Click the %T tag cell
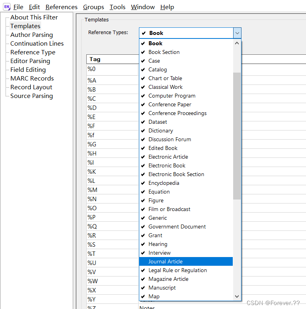 112,254
